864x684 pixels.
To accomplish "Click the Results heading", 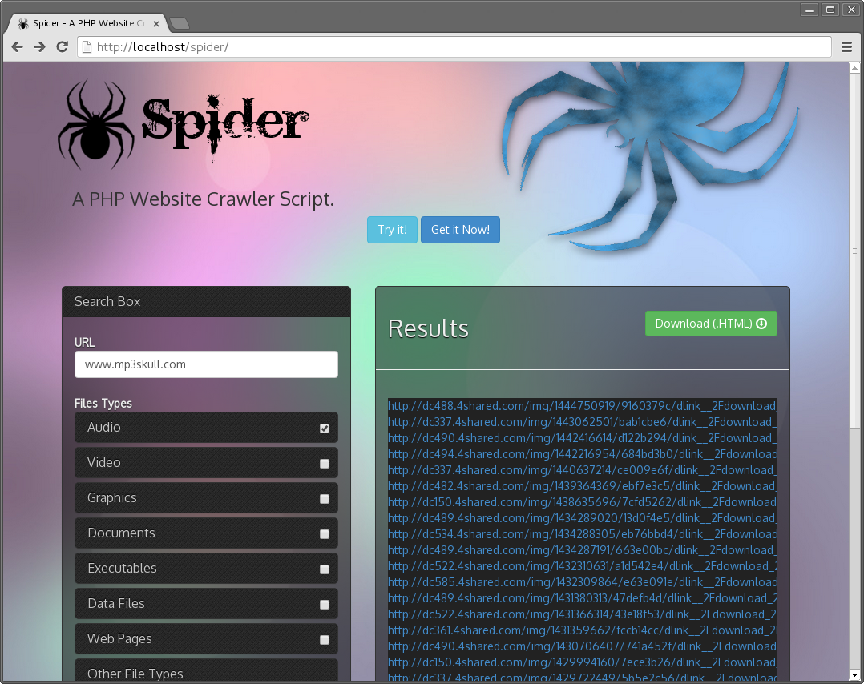I will (x=428, y=328).
